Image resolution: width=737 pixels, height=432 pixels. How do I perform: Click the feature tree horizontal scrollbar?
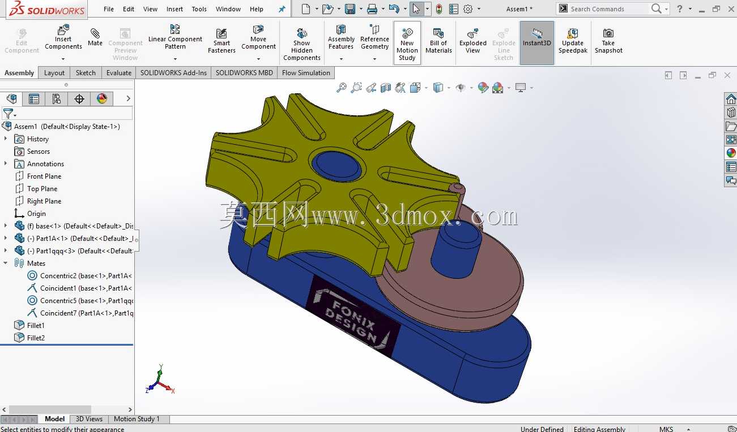[x=49, y=409]
